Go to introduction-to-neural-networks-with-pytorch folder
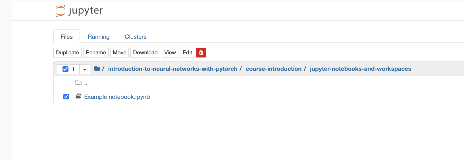Viewport: 464px width, 160px height. click(172, 69)
